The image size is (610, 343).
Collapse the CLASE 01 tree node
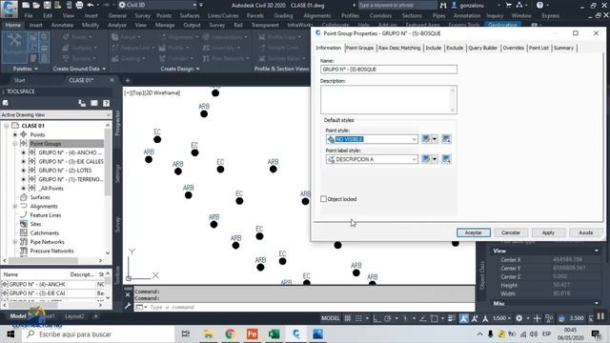(x=7, y=126)
